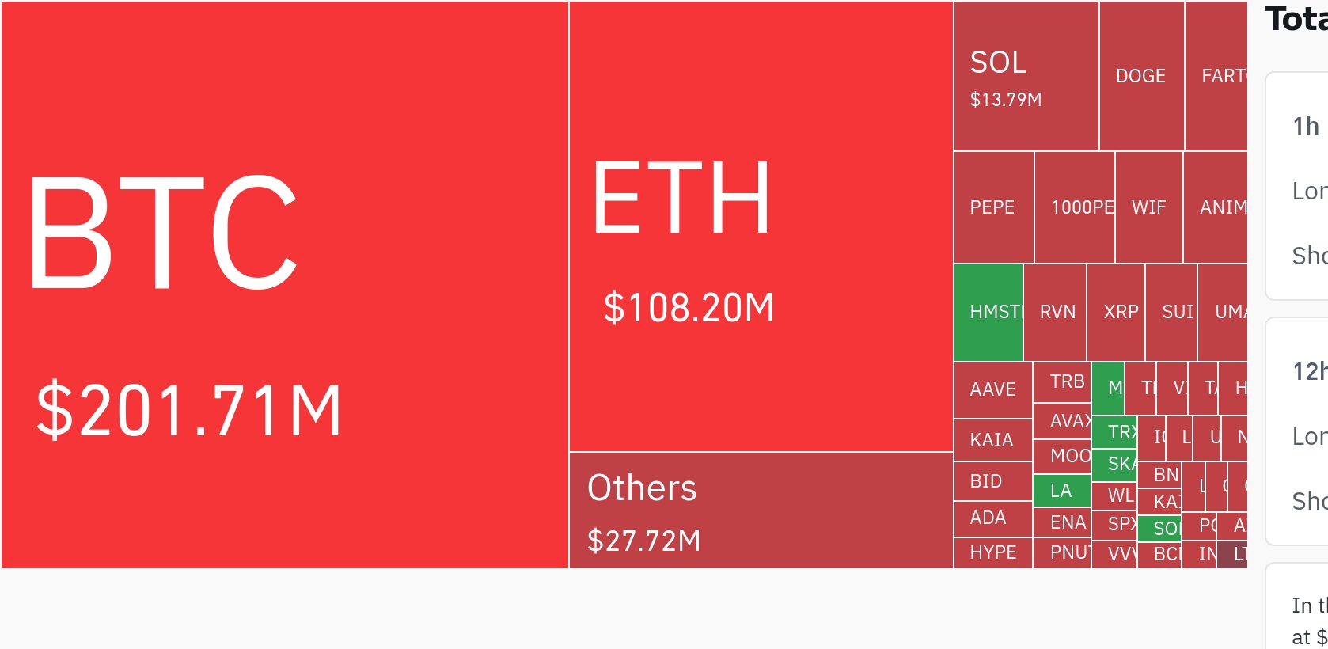Click the 1000PEPE tile
1328x649 pixels.
(1075, 207)
